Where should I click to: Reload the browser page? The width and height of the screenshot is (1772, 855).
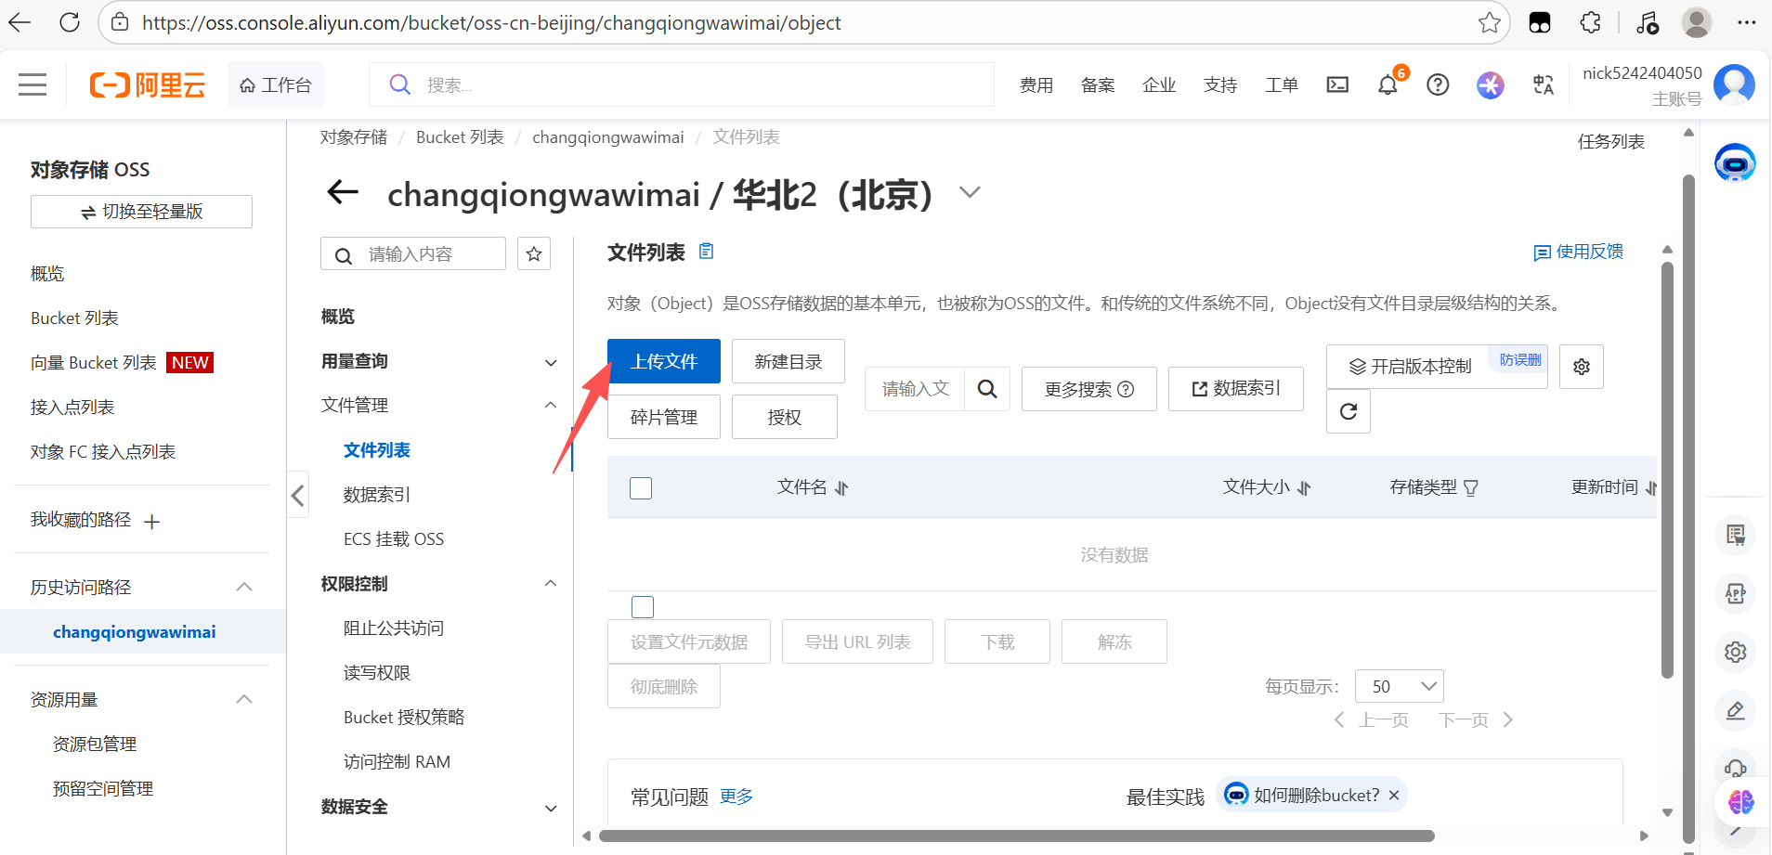pos(70,22)
